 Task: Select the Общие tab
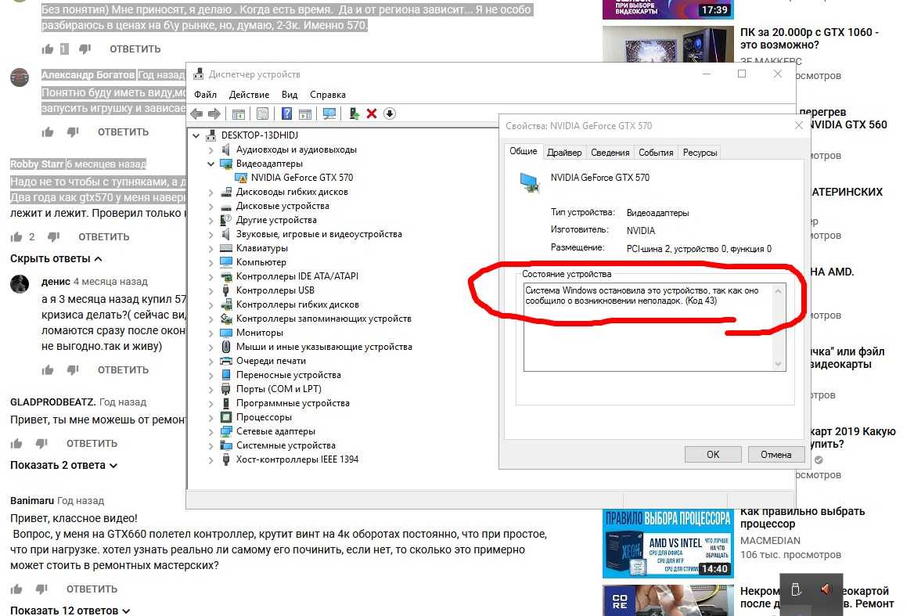tap(524, 151)
